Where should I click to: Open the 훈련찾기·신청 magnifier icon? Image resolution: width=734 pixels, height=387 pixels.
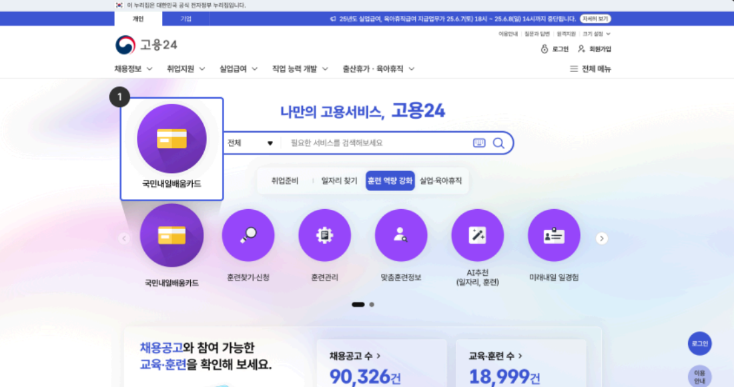(x=248, y=235)
